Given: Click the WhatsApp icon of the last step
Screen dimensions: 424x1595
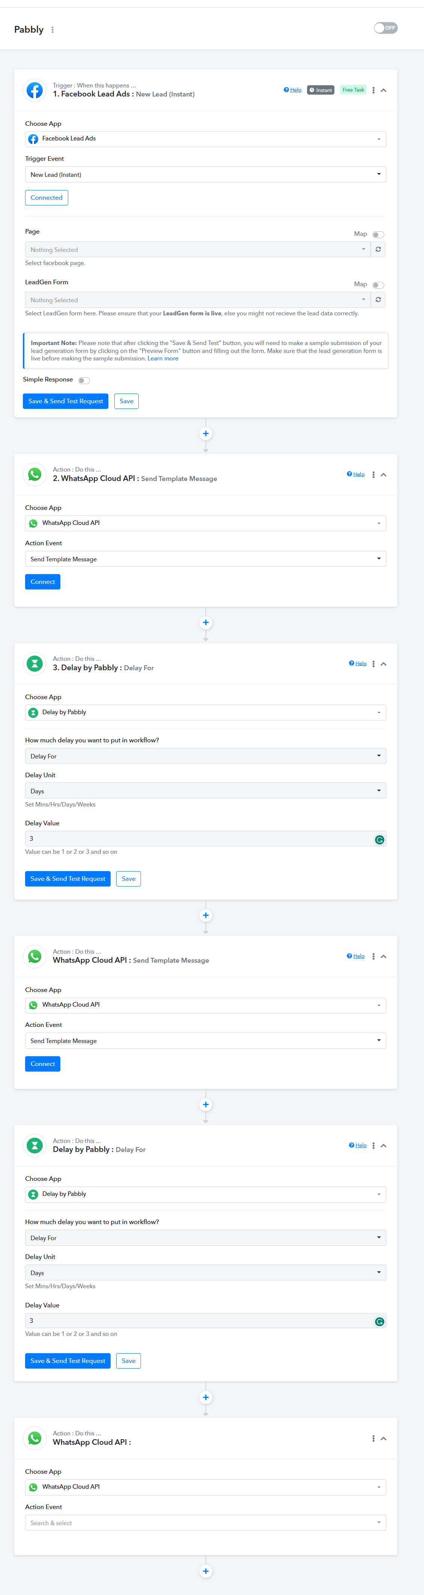Looking at the screenshot, I should click(34, 1438).
